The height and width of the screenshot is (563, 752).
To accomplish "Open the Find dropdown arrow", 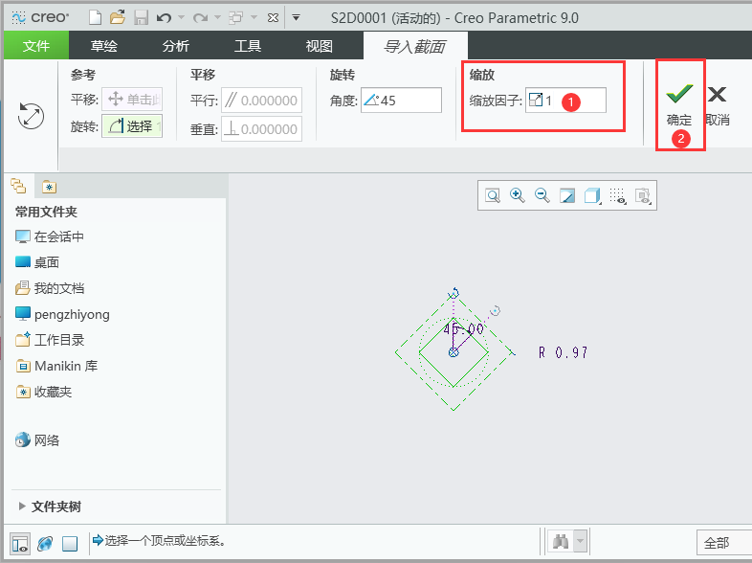I will click(x=581, y=542).
